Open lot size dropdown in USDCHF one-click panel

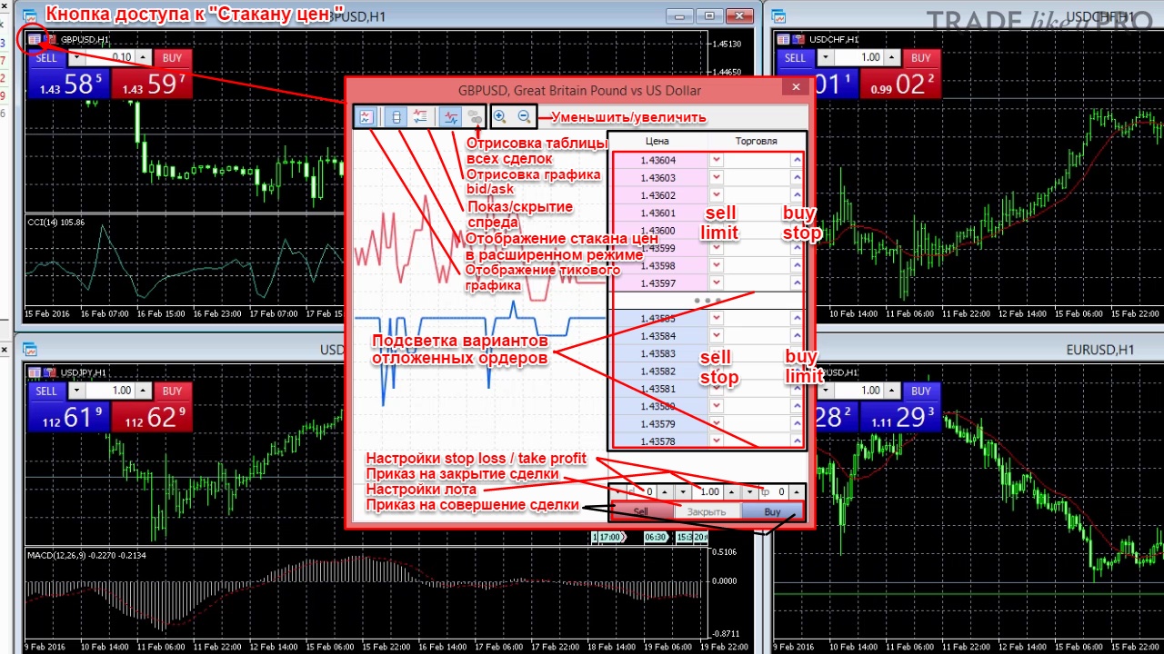[826, 57]
